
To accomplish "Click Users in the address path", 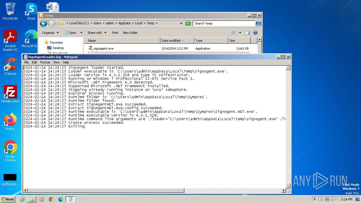I will (97, 23).
